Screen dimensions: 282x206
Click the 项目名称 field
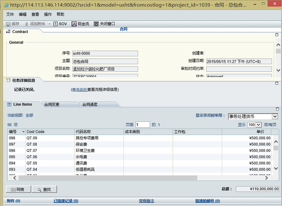click(105, 69)
